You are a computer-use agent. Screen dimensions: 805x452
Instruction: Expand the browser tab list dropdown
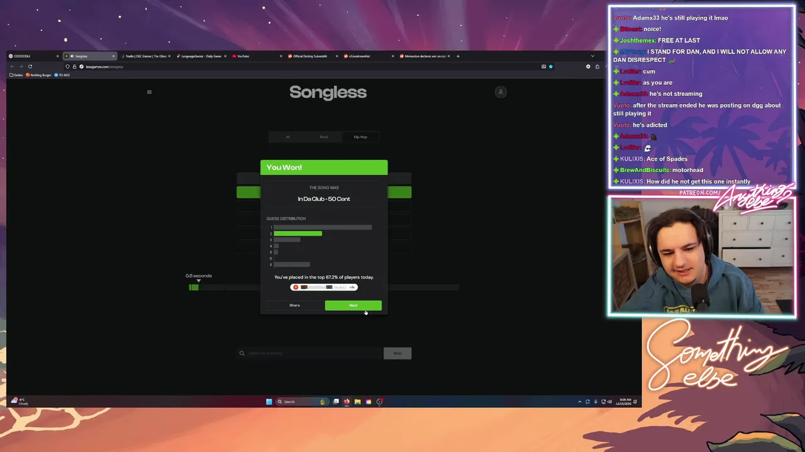(x=592, y=56)
